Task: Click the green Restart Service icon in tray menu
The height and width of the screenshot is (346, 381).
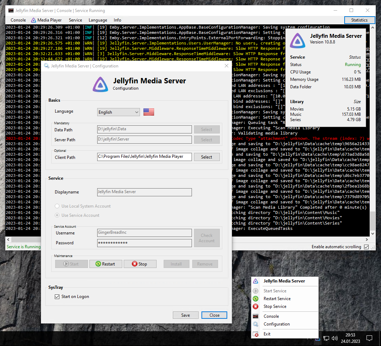Action: pyautogui.click(x=256, y=298)
